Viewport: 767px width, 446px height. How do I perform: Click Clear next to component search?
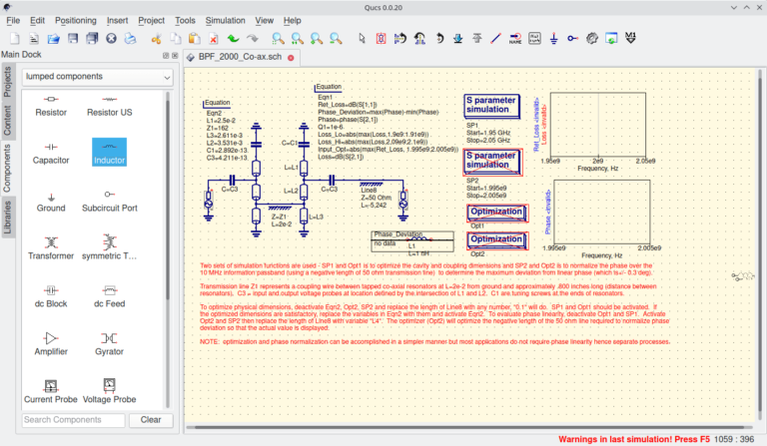coord(151,420)
